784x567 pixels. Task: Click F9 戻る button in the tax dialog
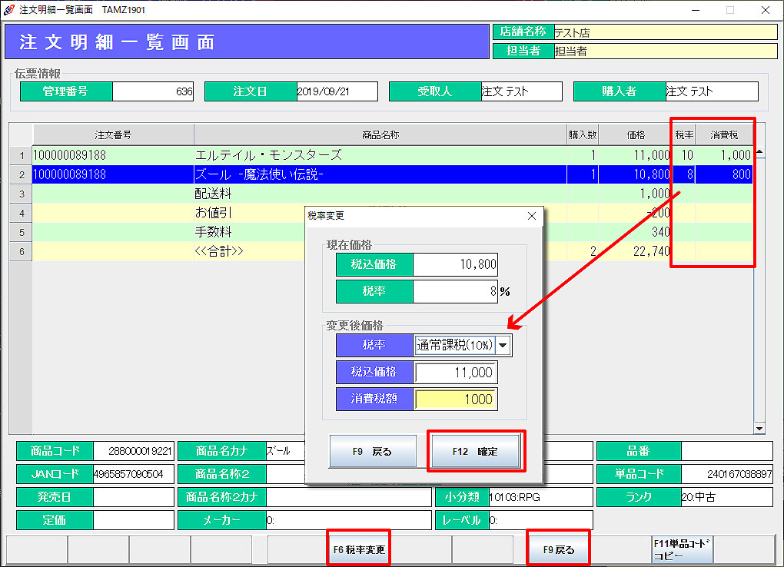(373, 451)
